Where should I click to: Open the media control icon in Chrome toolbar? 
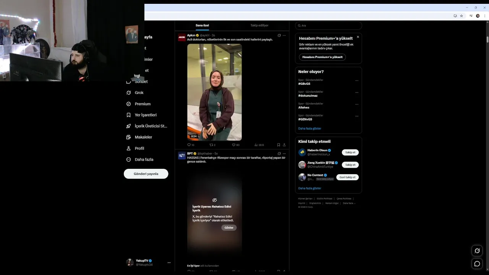pos(471,16)
